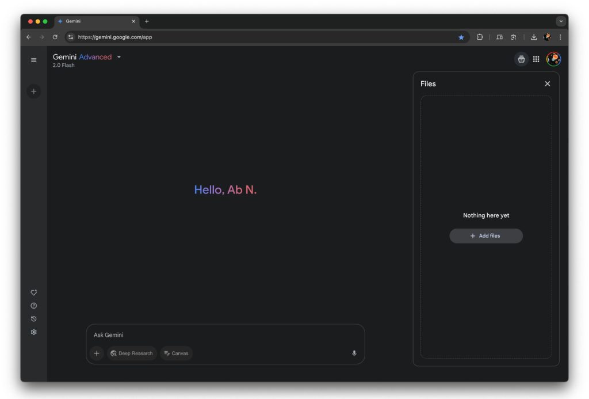589x399 pixels.
Task: Close the Files panel
Action: (547, 83)
